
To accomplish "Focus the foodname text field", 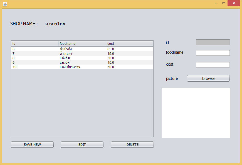I will 213,53.
